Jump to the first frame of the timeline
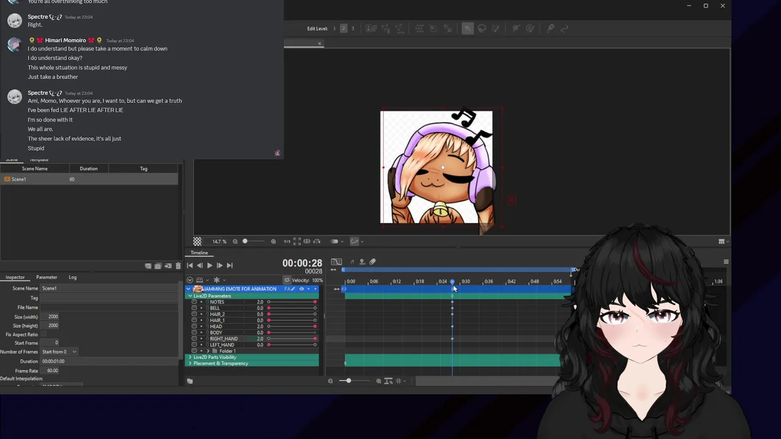This screenshot has height=439, width=781. (x=190, y=265)
